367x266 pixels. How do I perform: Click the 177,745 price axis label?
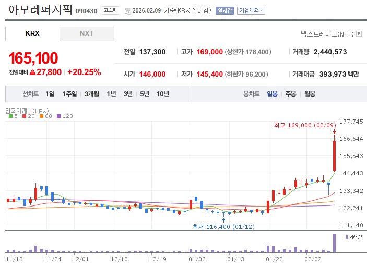pos(351,122)
